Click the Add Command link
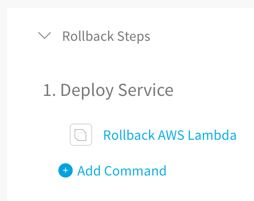 122,170
